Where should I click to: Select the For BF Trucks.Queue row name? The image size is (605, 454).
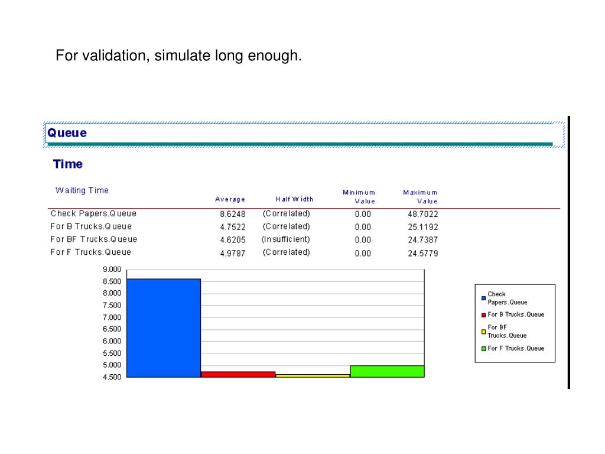coord(94,239)
